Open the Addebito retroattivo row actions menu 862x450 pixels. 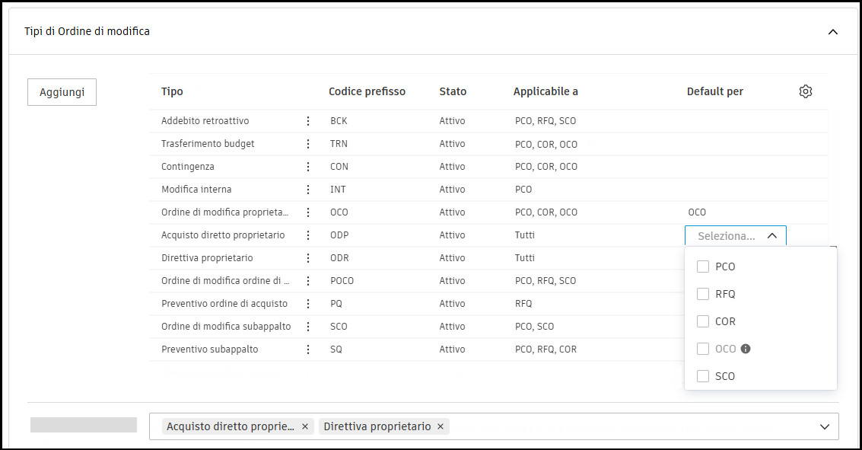click(308, 120)
